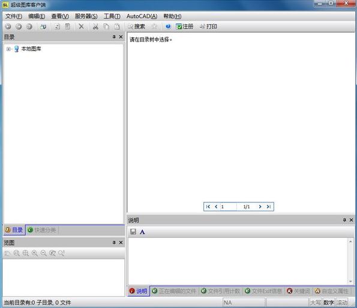Click the 注册 register button
Image resolution: width=357 pixels, height=308 pixels.
pyautogui.click(x=185, y=26)
